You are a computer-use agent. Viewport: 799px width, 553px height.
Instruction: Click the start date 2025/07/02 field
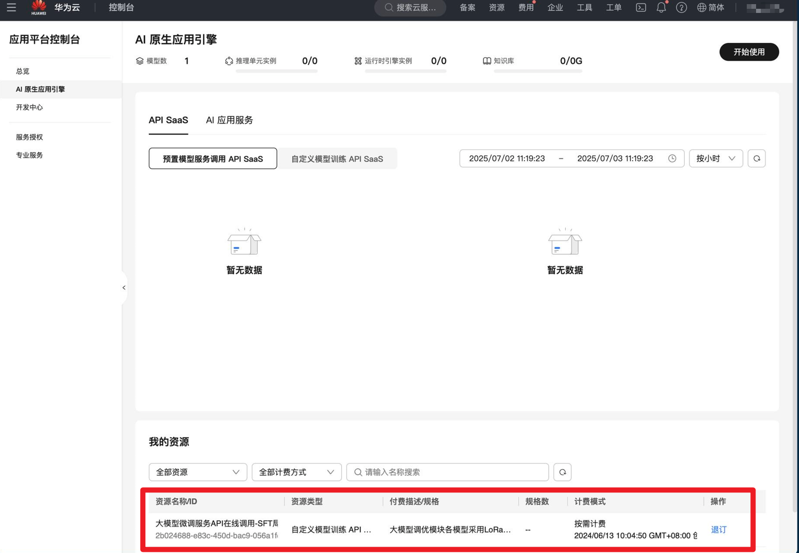507,159
